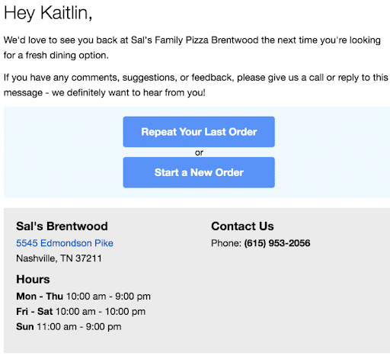Click the (615) 953-2056 phone number

(x=277, y=243)
